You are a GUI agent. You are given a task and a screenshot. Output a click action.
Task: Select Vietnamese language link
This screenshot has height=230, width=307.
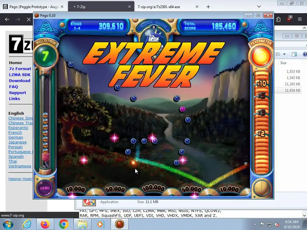[19, 166]
